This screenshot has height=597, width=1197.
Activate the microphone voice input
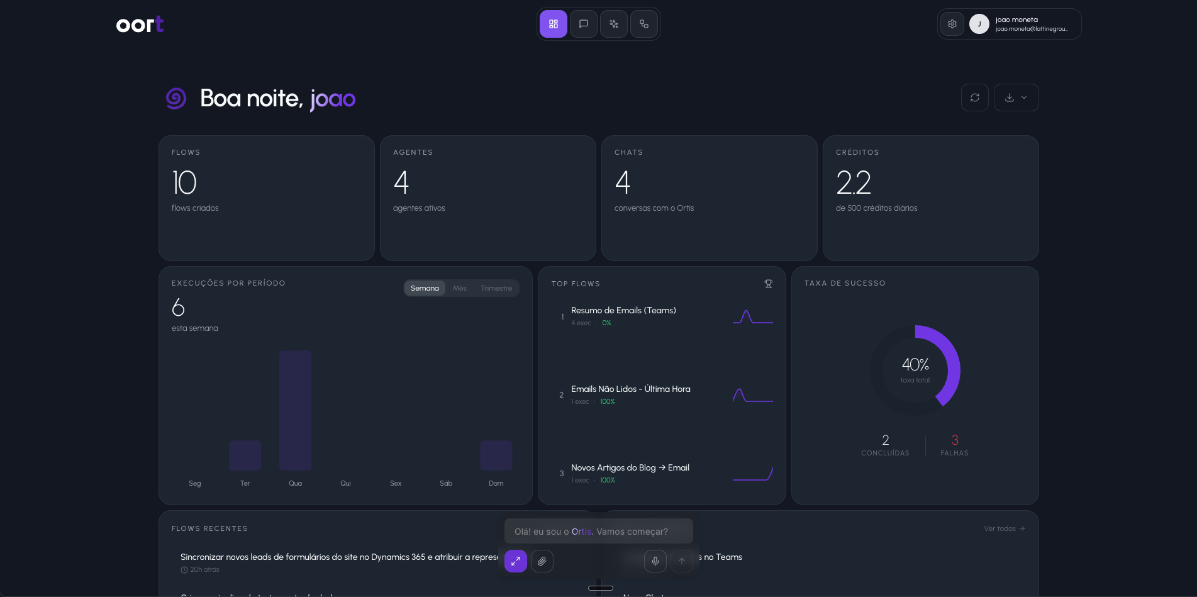pos(655,561)
